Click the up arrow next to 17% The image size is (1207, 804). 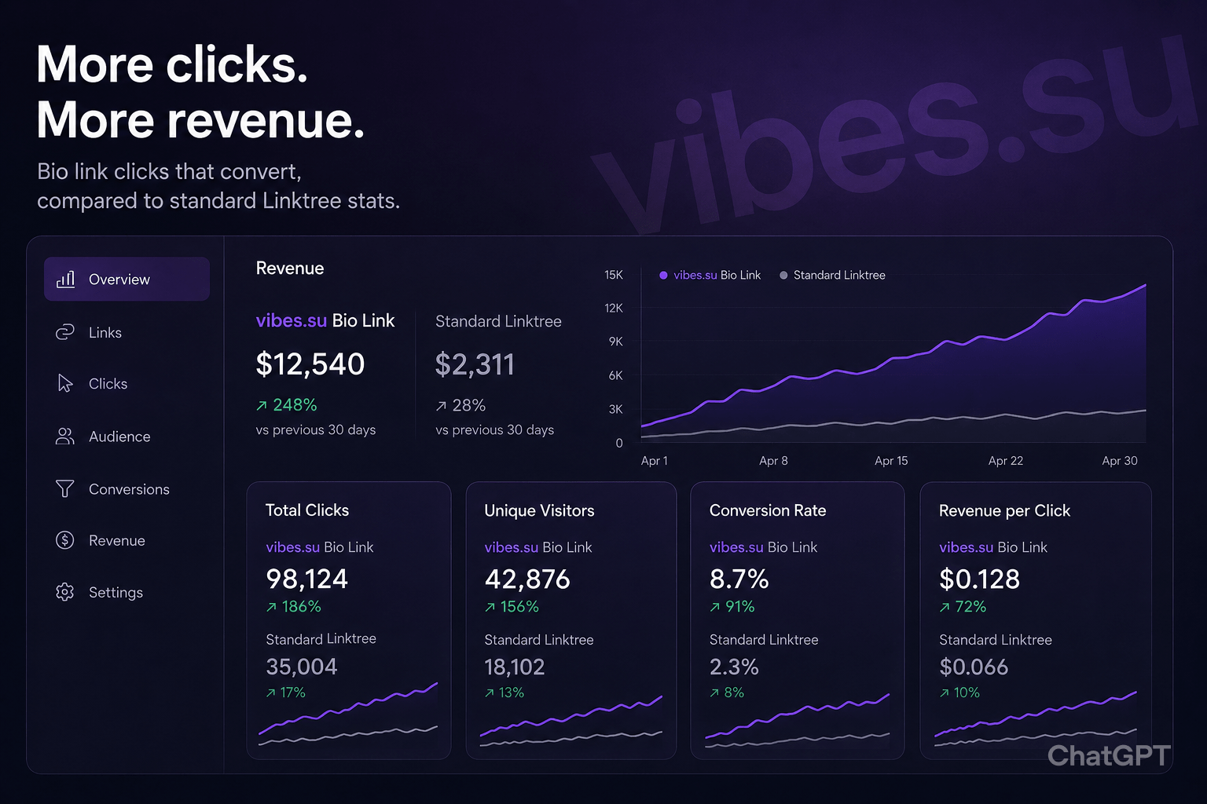point(271,693)
